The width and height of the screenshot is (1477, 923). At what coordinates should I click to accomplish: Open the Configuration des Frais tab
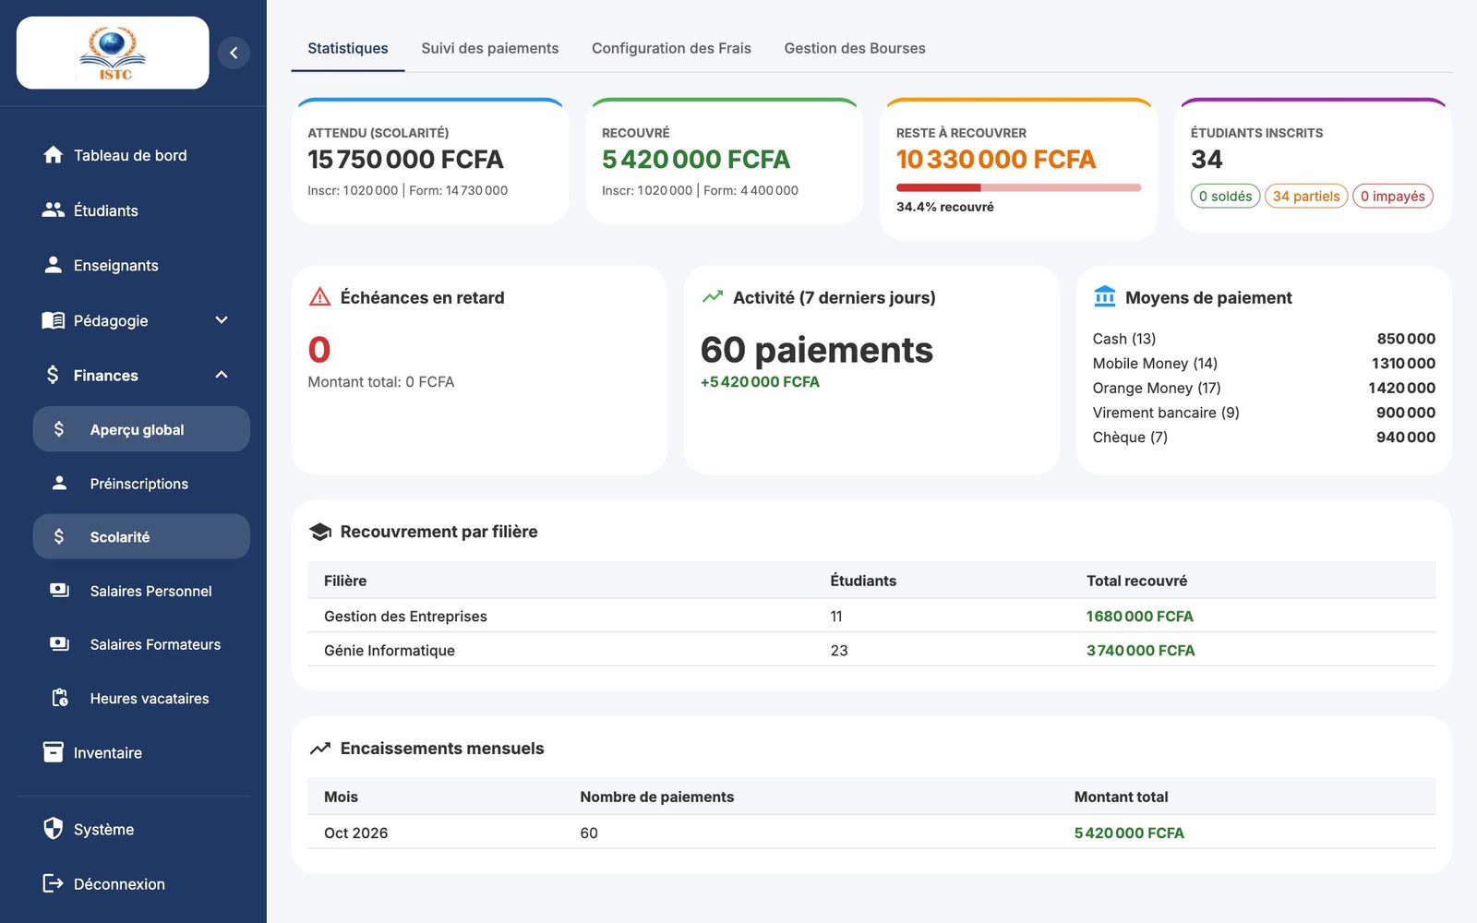[671, 48]
